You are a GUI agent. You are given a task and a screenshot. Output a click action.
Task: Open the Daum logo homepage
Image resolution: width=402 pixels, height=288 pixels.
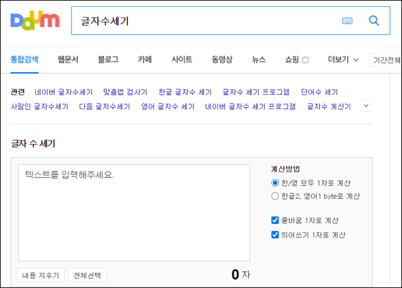tap(35, 21)
